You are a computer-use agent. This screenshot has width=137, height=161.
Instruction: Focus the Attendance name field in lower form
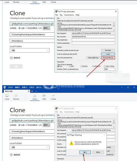click(32, 138)
